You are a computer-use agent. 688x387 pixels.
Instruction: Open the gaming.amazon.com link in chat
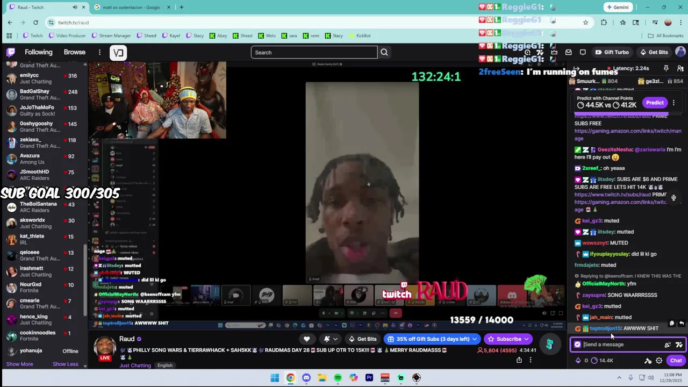[627, 135]
